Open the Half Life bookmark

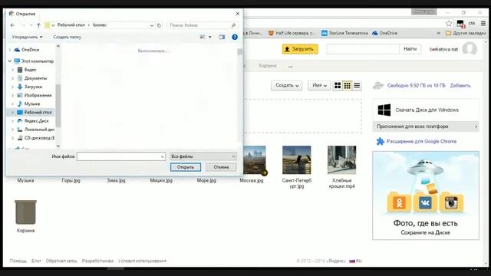pos(292,33)
